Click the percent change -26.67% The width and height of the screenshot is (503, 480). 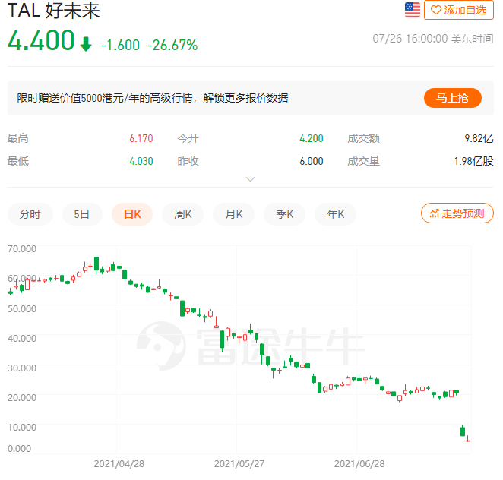(x=172, y=46)
